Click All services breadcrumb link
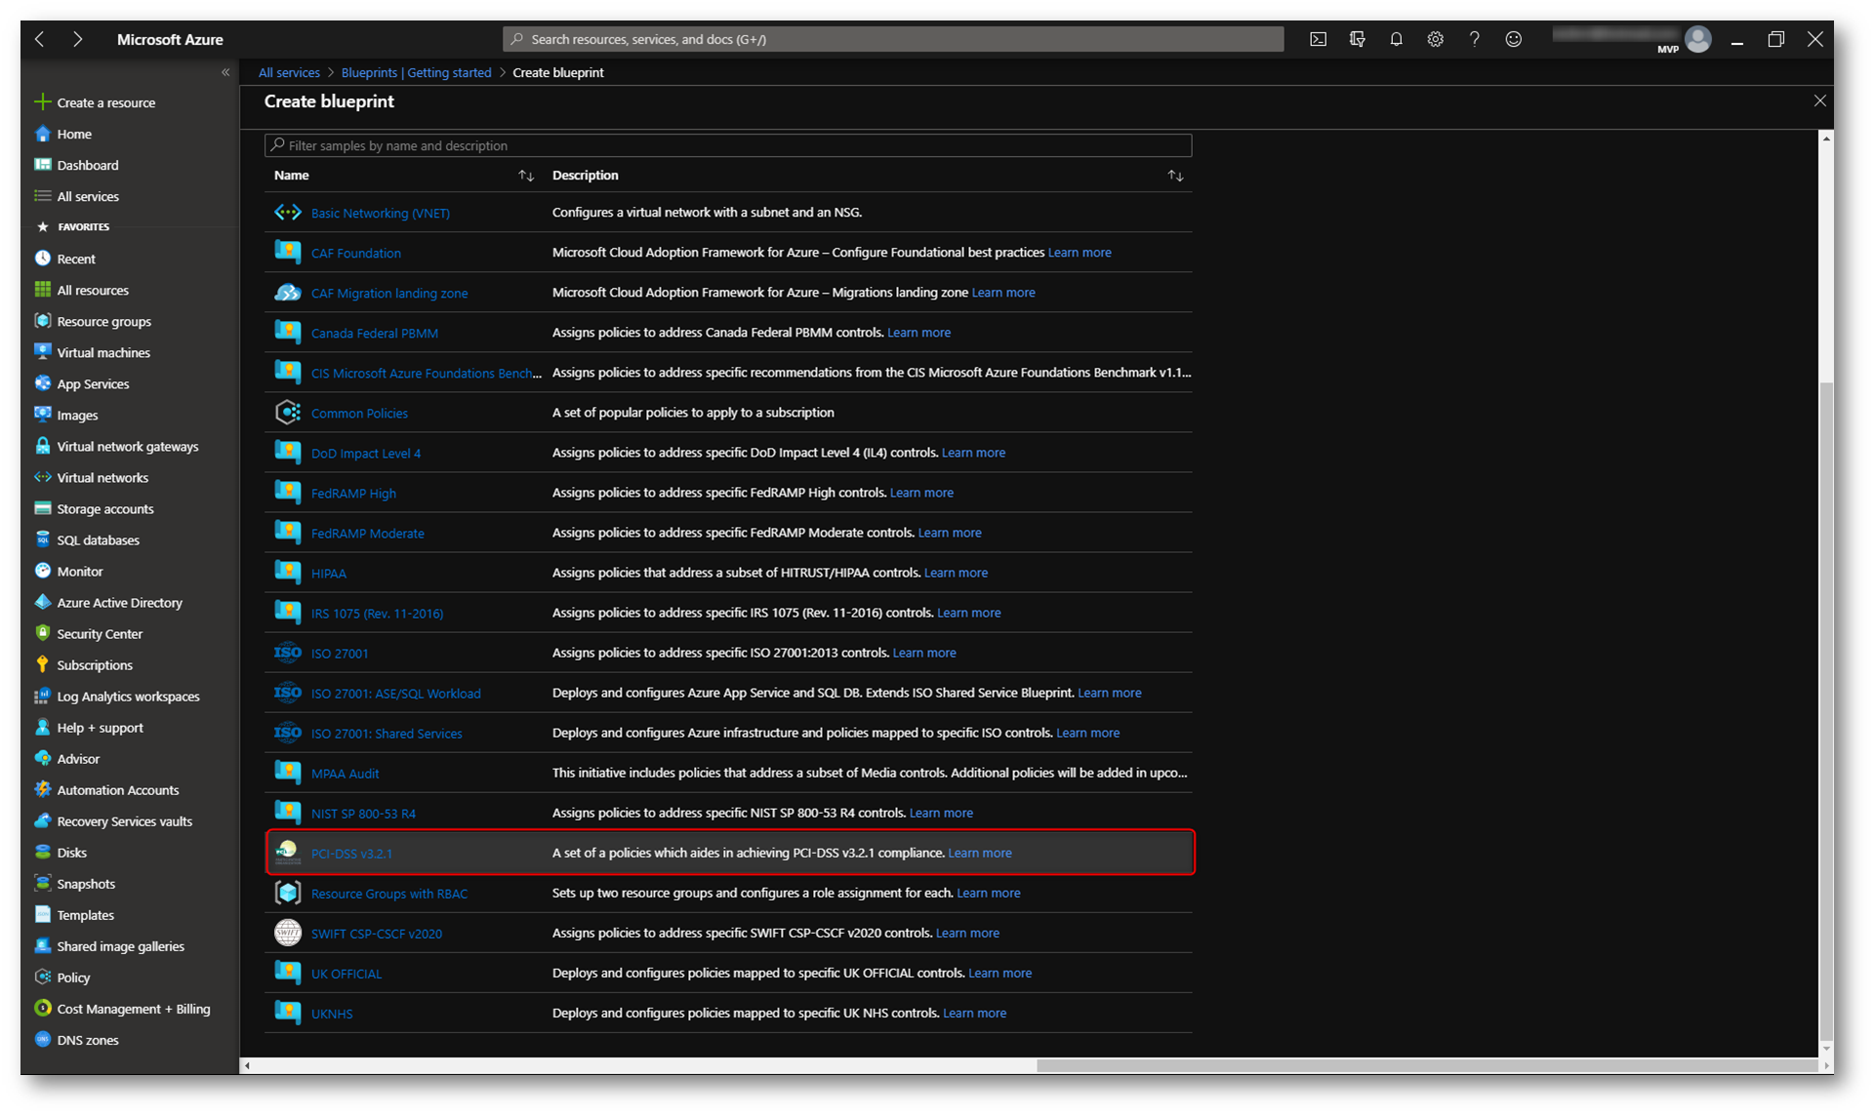1875x1116 pixels. (x=289, y=72)
